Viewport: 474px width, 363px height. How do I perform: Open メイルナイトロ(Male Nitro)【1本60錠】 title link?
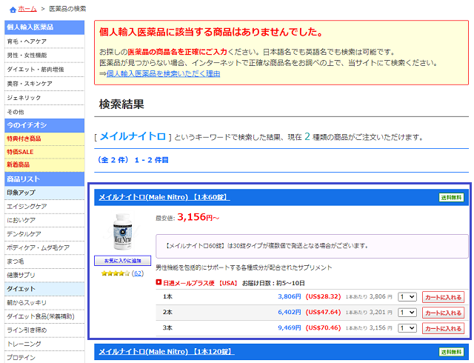click(x=164, y=197)
